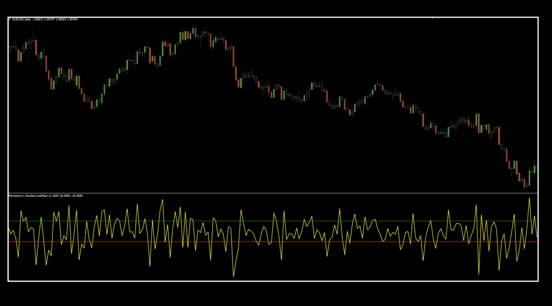Image resolution: width=552 pixels, height=306 pixels.
Task: Select the long red candle after the peak
Action: (x=234, y=56)
